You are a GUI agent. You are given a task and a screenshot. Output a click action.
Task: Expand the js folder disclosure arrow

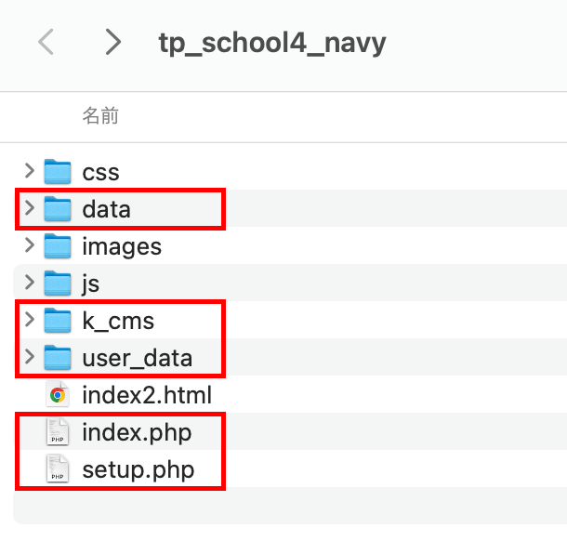pos(30,283)
